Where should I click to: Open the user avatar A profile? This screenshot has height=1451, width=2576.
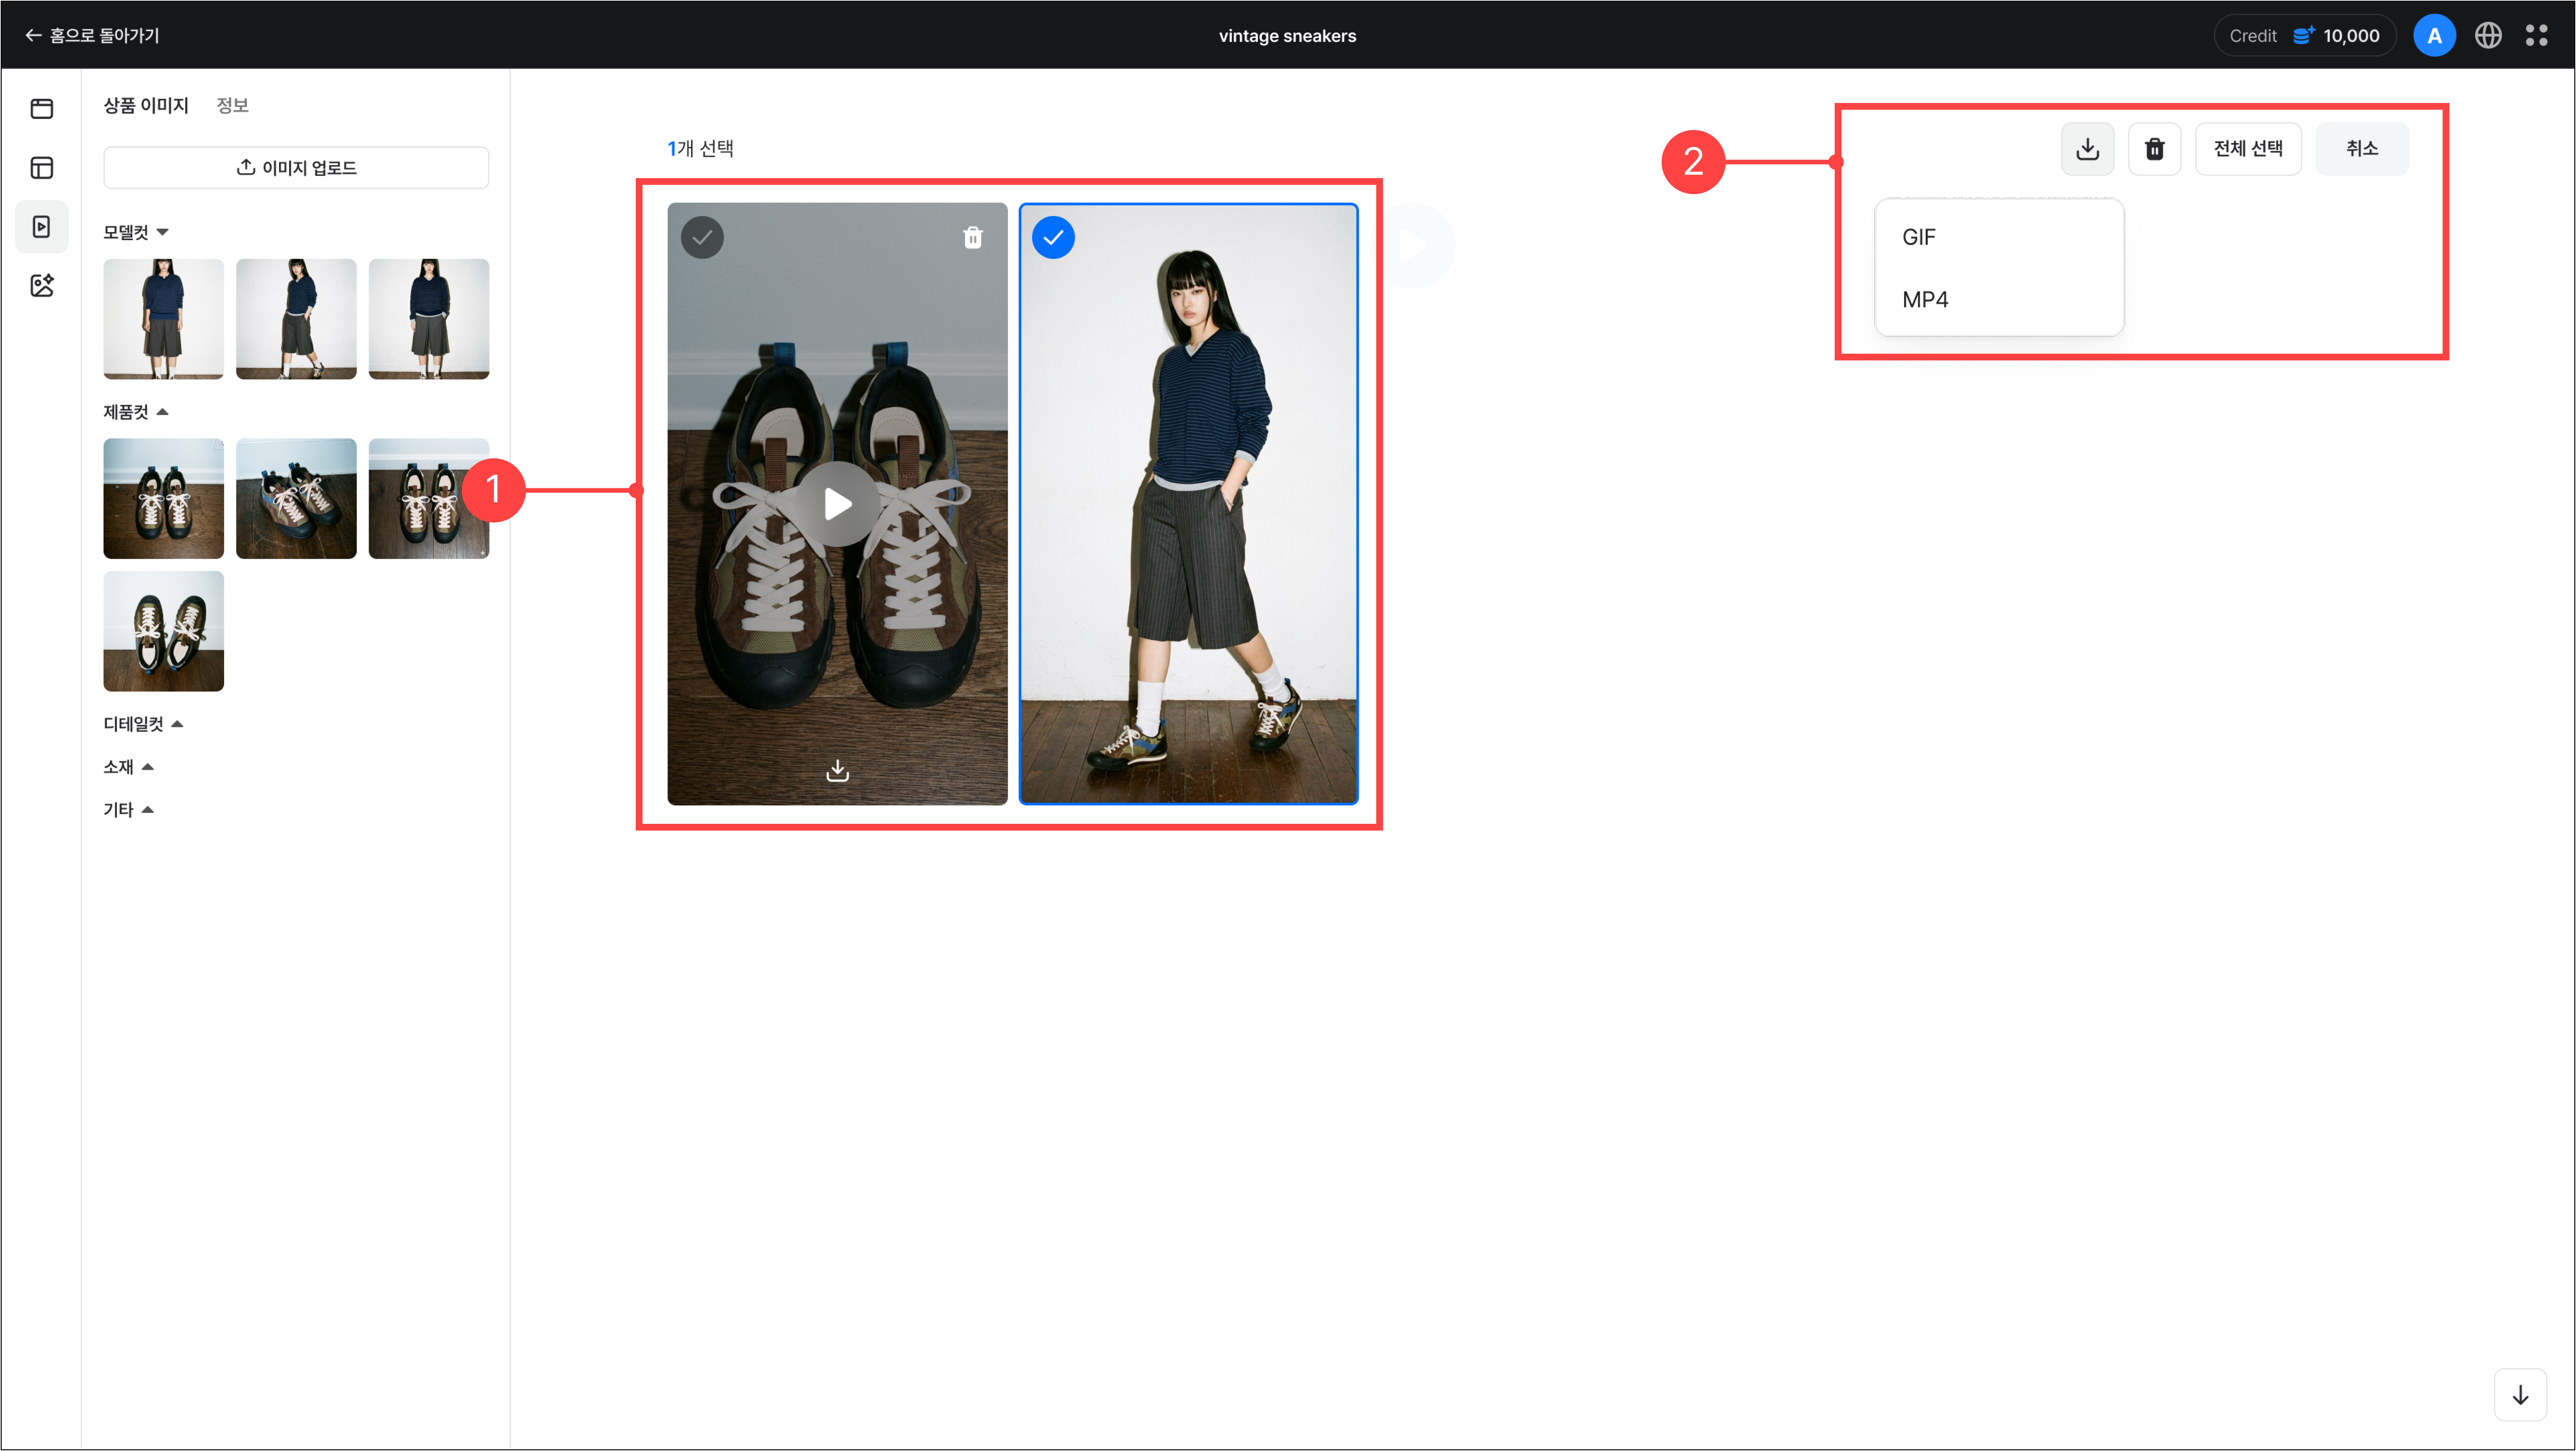pos(2434,35)
